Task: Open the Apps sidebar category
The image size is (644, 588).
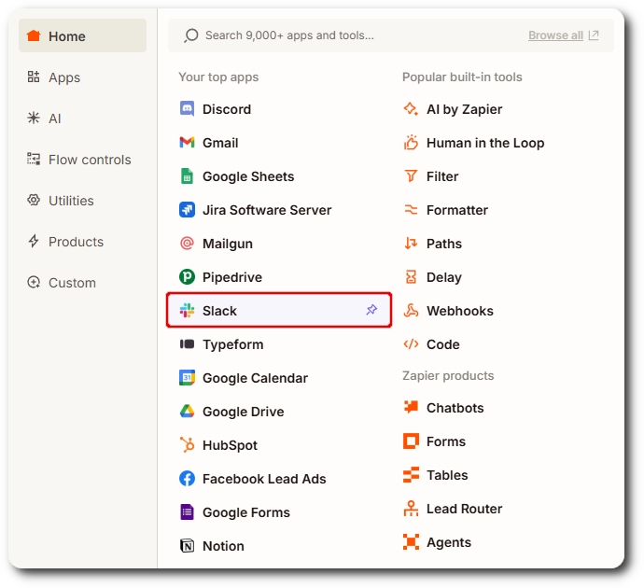Action: click(x=82, y=77)
